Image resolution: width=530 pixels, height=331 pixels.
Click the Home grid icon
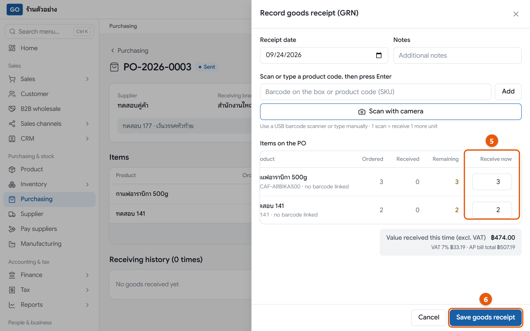tap(12, 48)
